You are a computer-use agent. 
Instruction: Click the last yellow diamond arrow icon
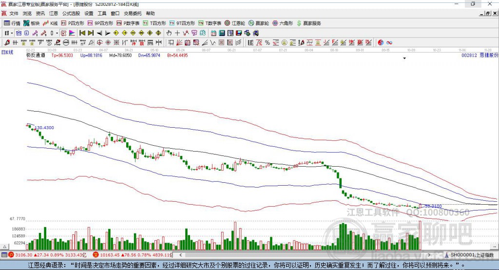[158, 33]
